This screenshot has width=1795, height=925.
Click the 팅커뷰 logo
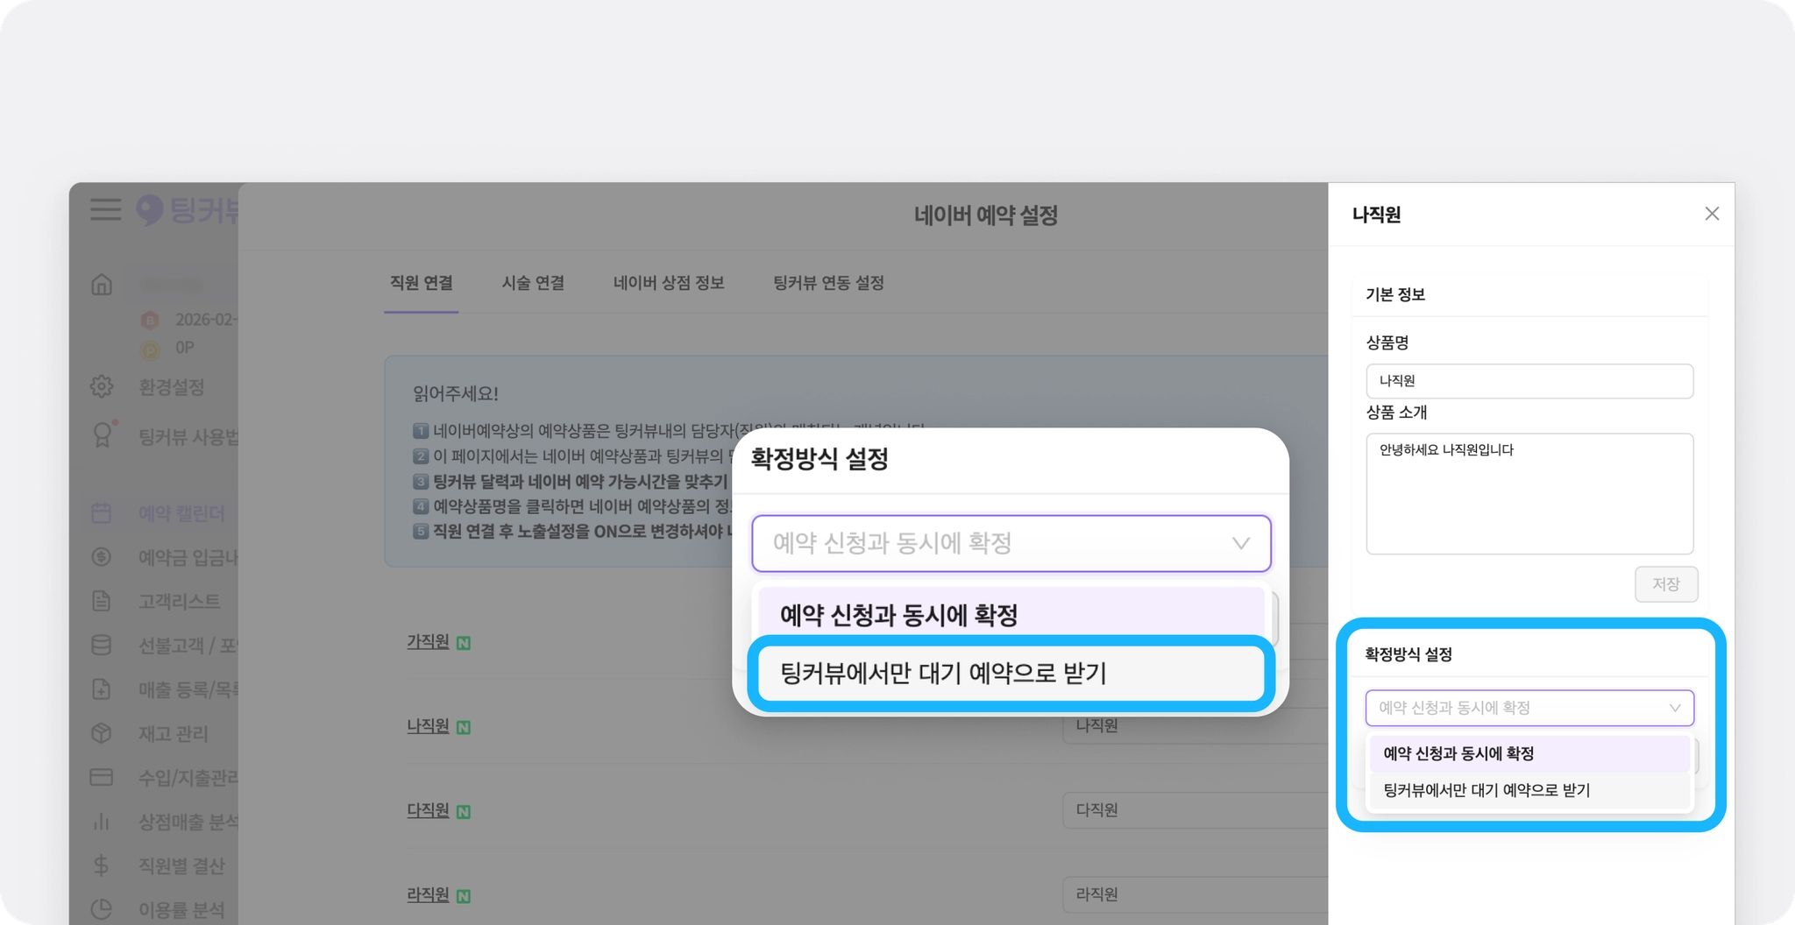(188, 210)
